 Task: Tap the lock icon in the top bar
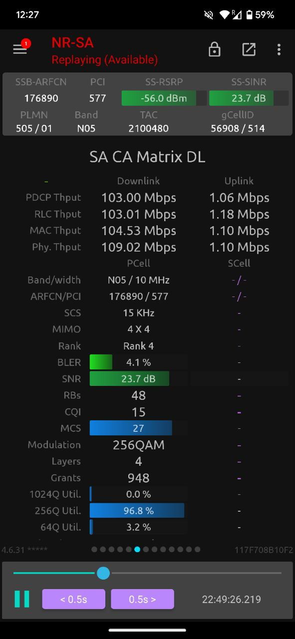click(x=214, y=49)
